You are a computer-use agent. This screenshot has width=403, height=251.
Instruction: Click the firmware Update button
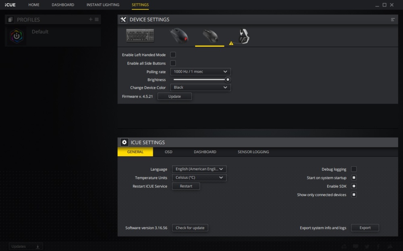click(x=174, y=96)
